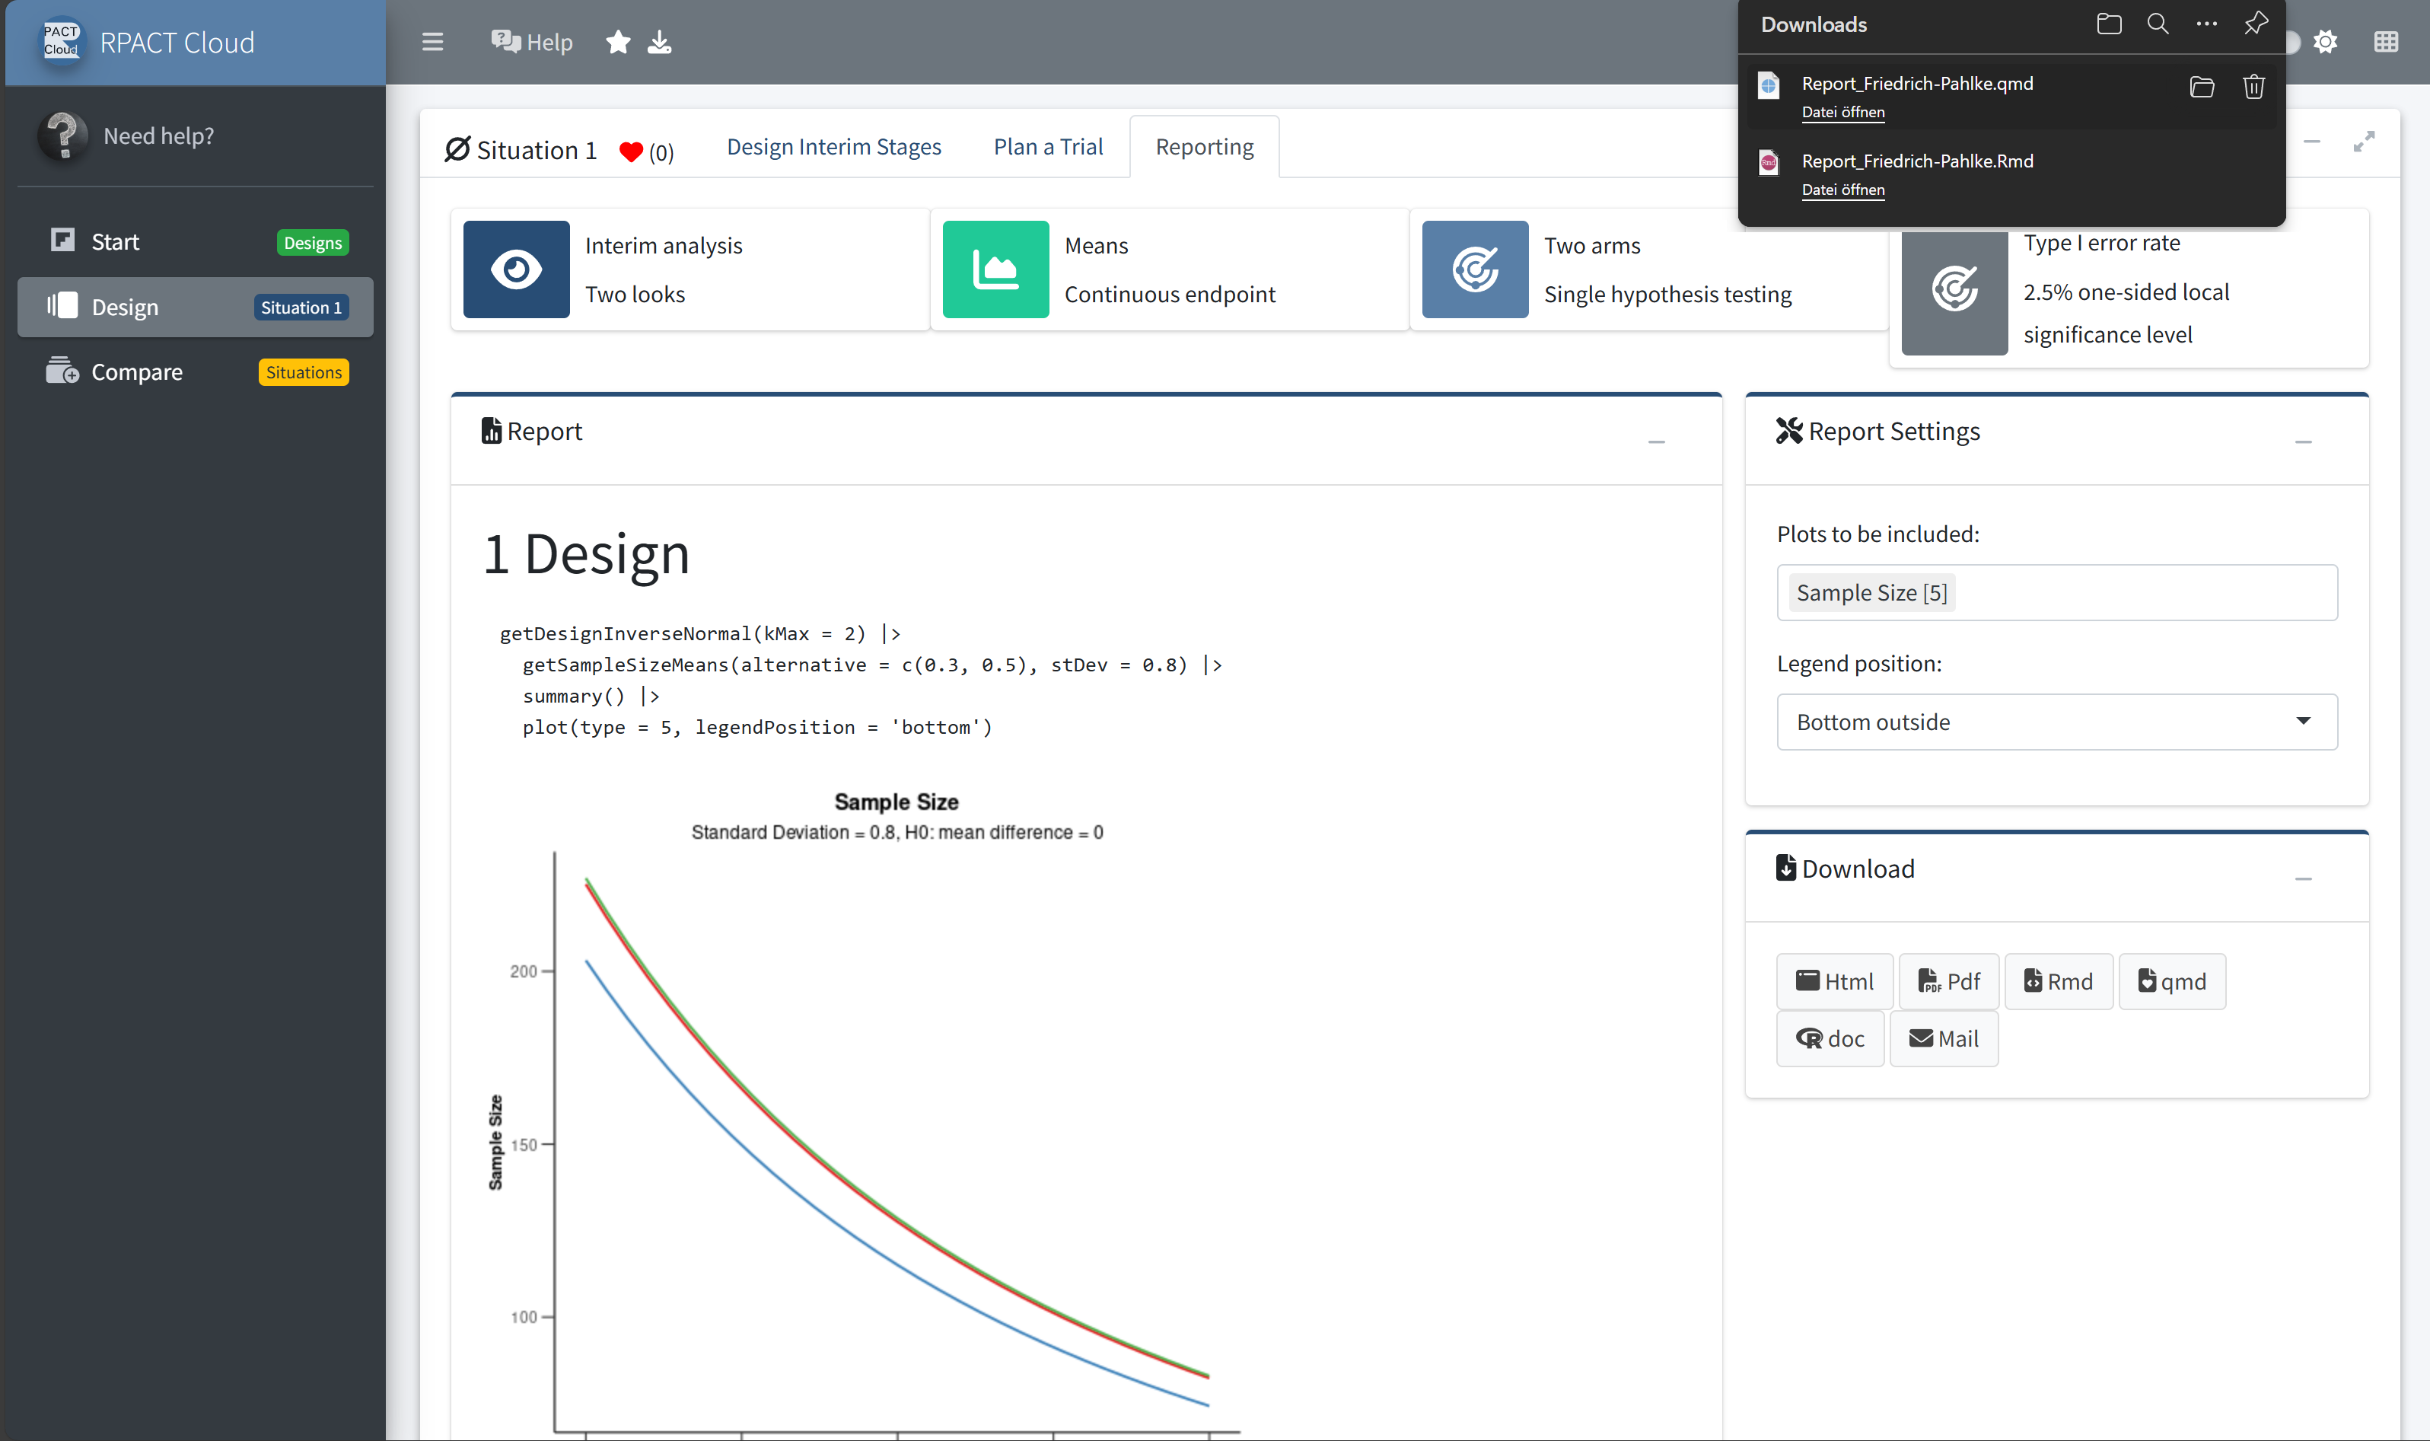
Task: Search downloads with the magnifier icon
Action: (x=2158, y=24)
